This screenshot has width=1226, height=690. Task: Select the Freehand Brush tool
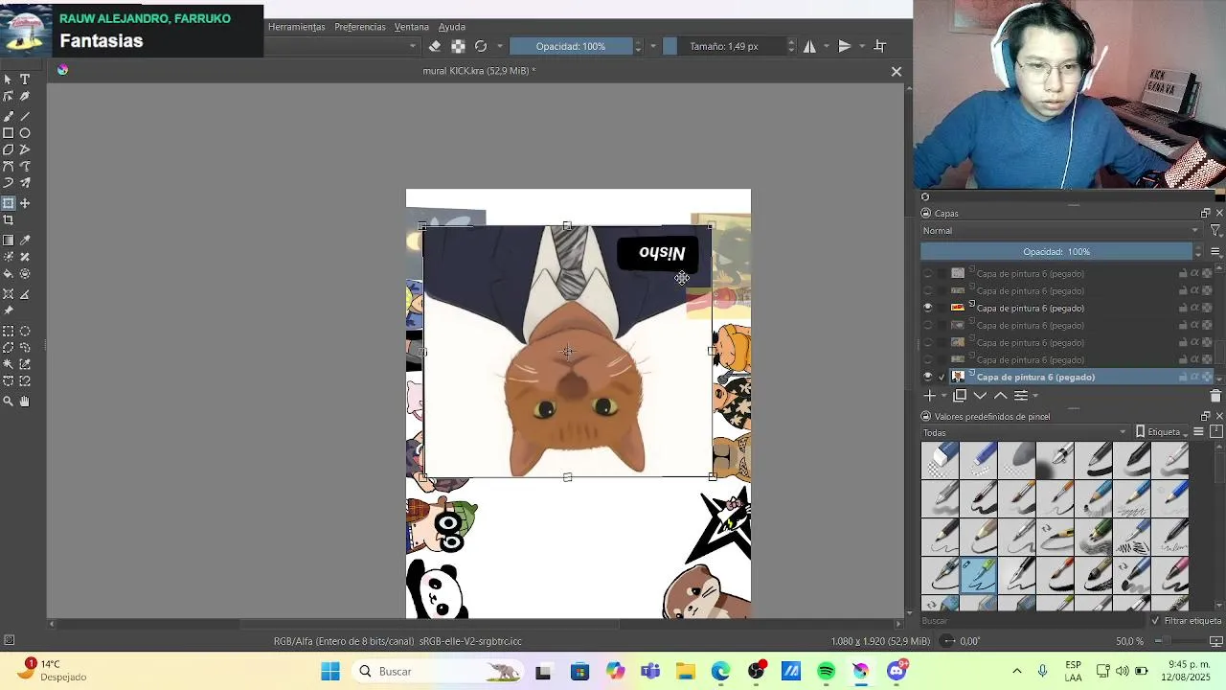tap(9, 115)
